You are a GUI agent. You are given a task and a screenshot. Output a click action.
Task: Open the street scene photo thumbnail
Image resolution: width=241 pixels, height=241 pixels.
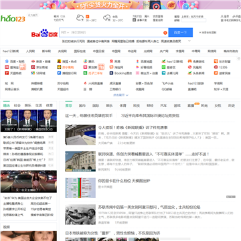29,181
